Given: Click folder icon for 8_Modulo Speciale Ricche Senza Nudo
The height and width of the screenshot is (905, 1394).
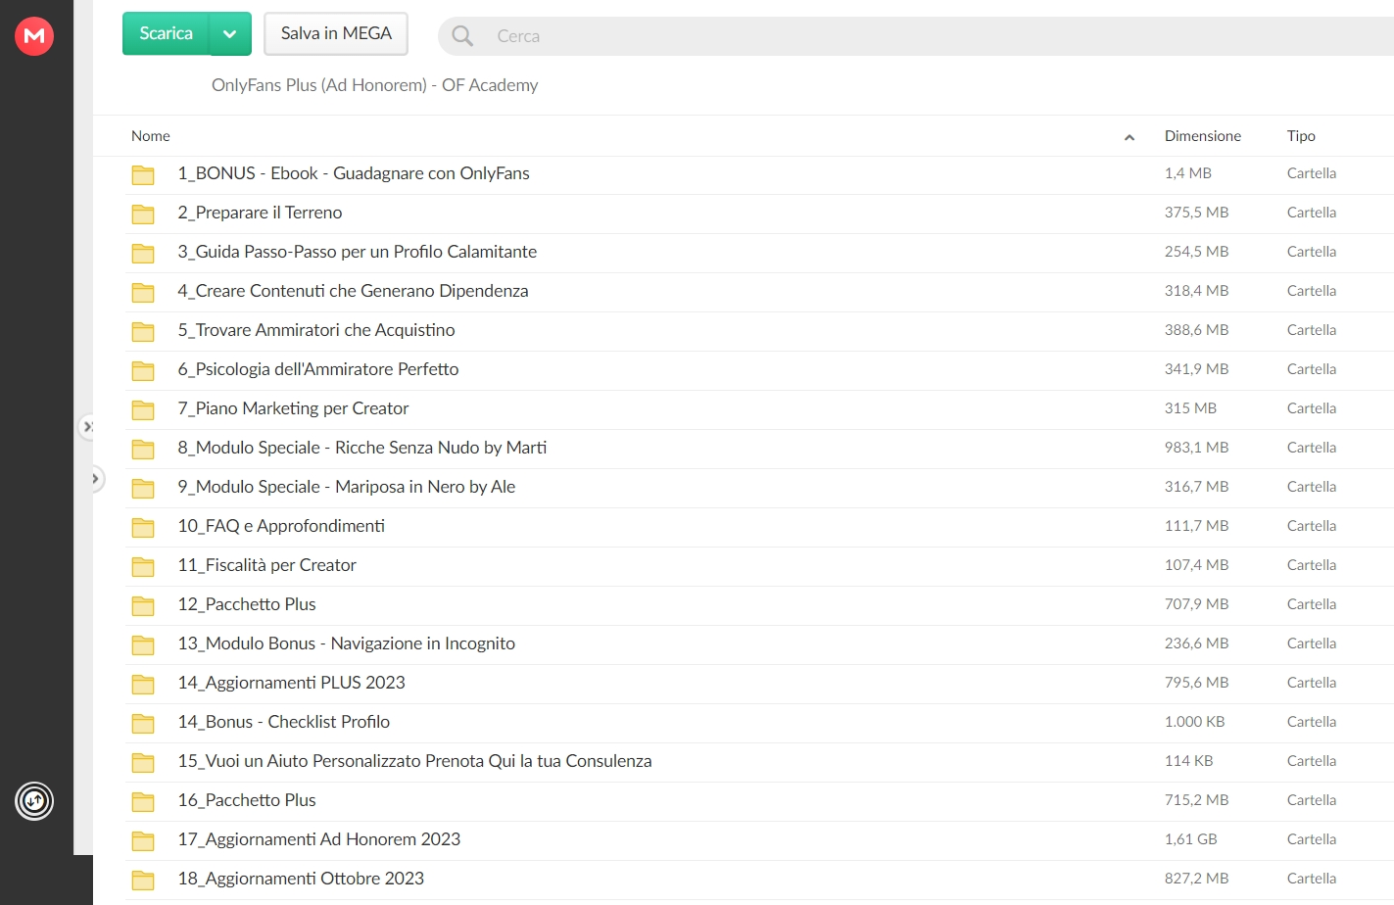Looking at the screenshot, I should 143,449.
